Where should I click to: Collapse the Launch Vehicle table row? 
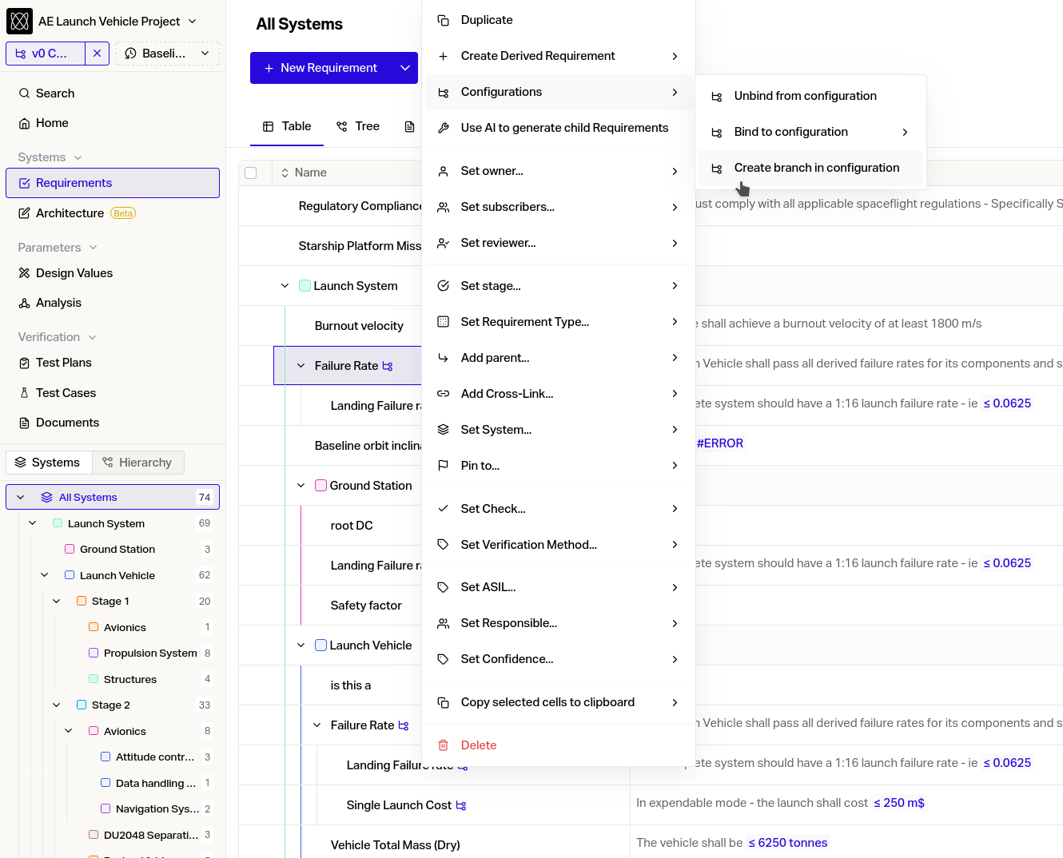[x=301, y=645]
